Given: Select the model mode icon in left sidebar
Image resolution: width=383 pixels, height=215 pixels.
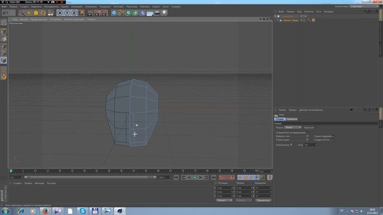Looking at the screenshot, I should (4, 32).
